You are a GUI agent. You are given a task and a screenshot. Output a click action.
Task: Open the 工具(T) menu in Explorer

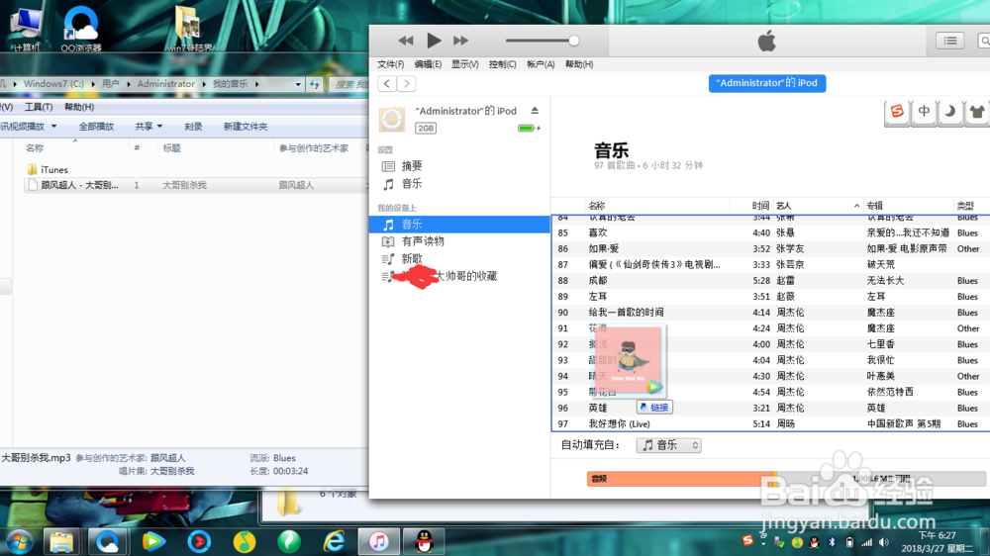[39, 107]
